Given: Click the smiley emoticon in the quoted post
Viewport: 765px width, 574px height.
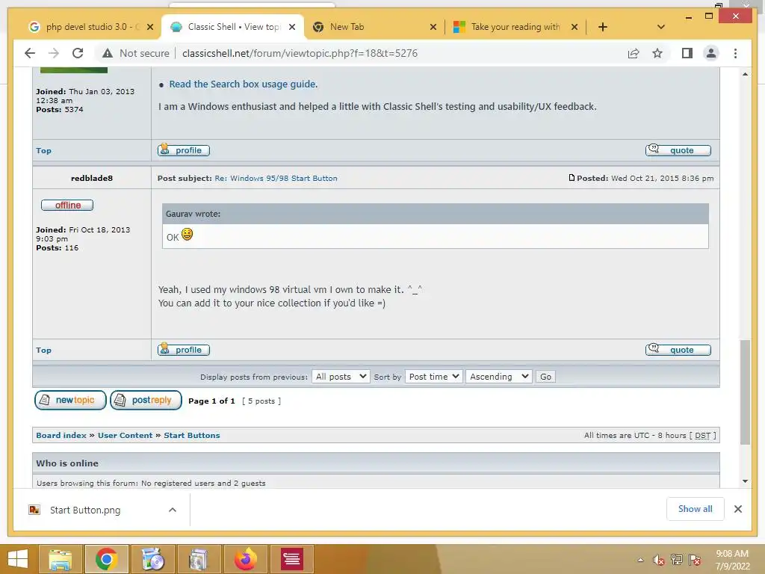Looking at the screenshot, I should coord(188,234).
